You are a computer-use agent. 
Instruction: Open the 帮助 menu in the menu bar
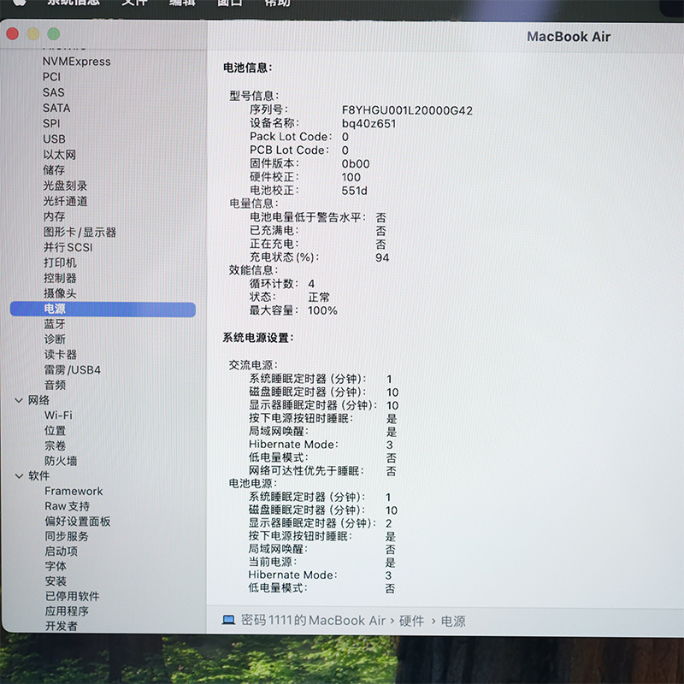pyautogui.click(x=277, y=3)
